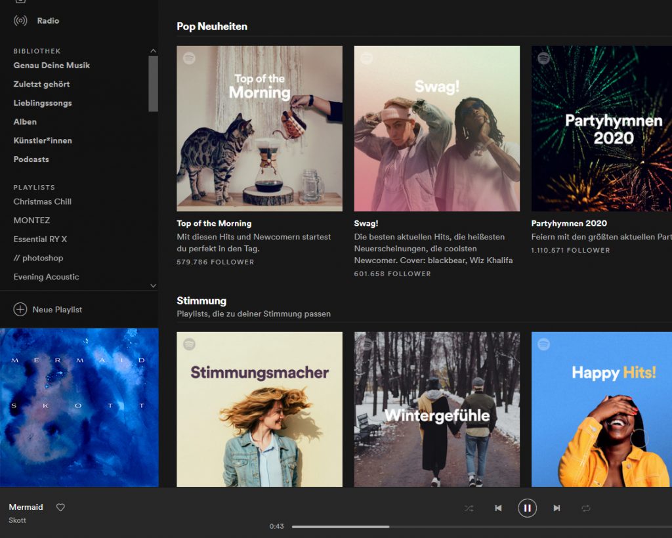Open Podcasts in the library
672x538 pixels.
[x=31, y=159]
